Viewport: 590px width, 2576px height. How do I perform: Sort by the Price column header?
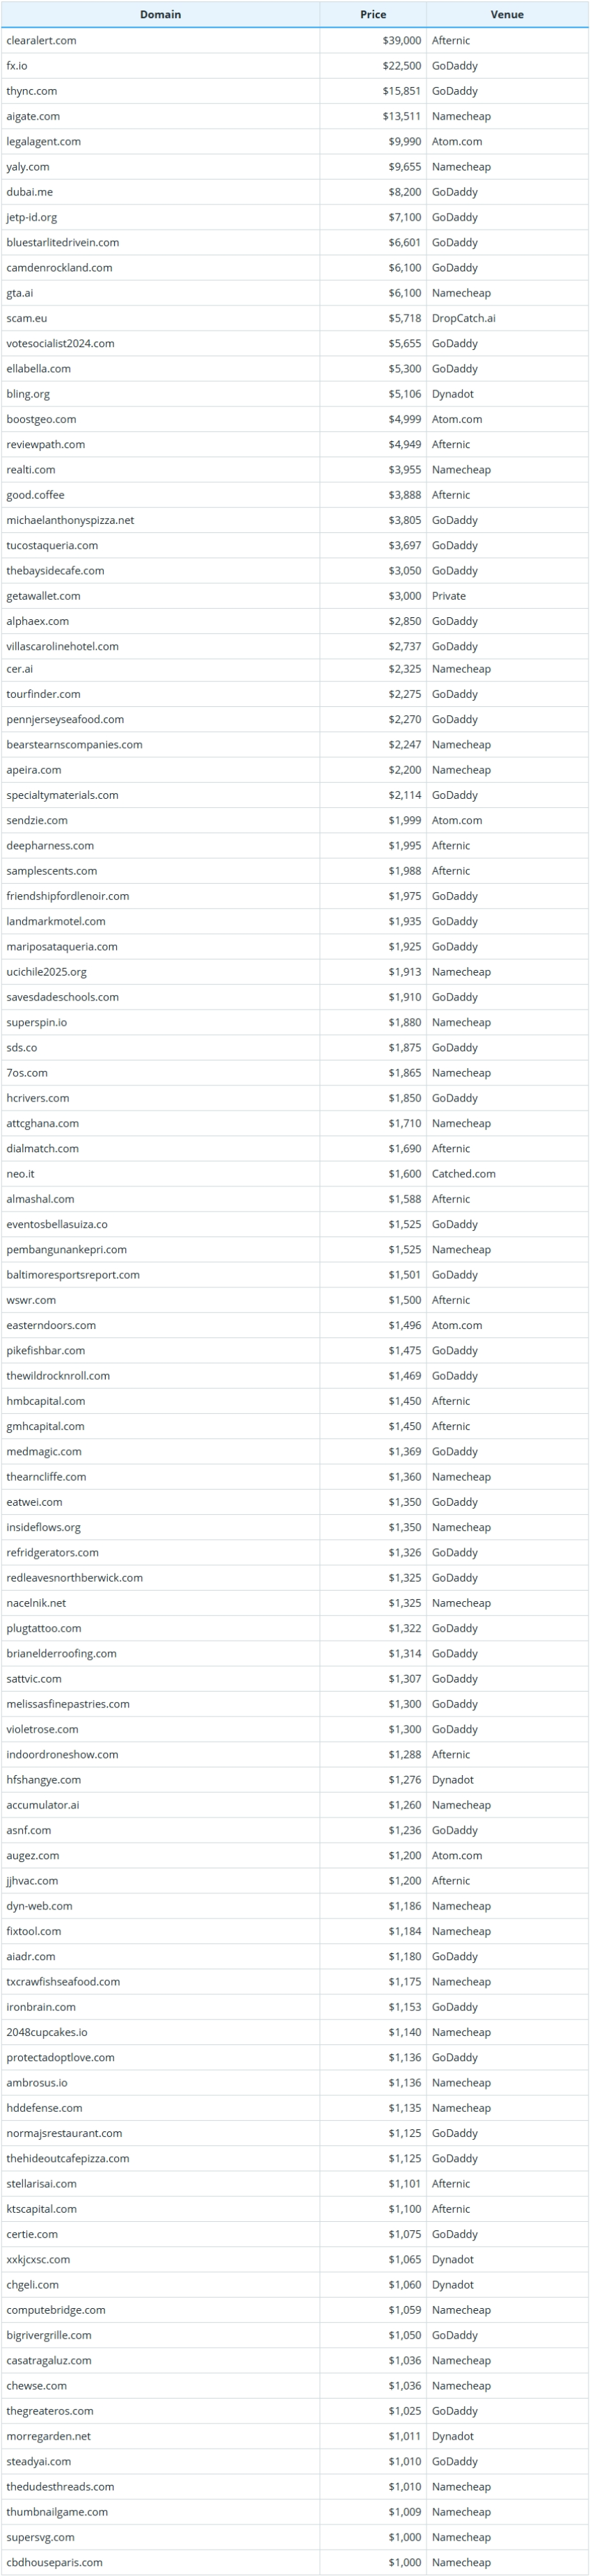(373, 14)
